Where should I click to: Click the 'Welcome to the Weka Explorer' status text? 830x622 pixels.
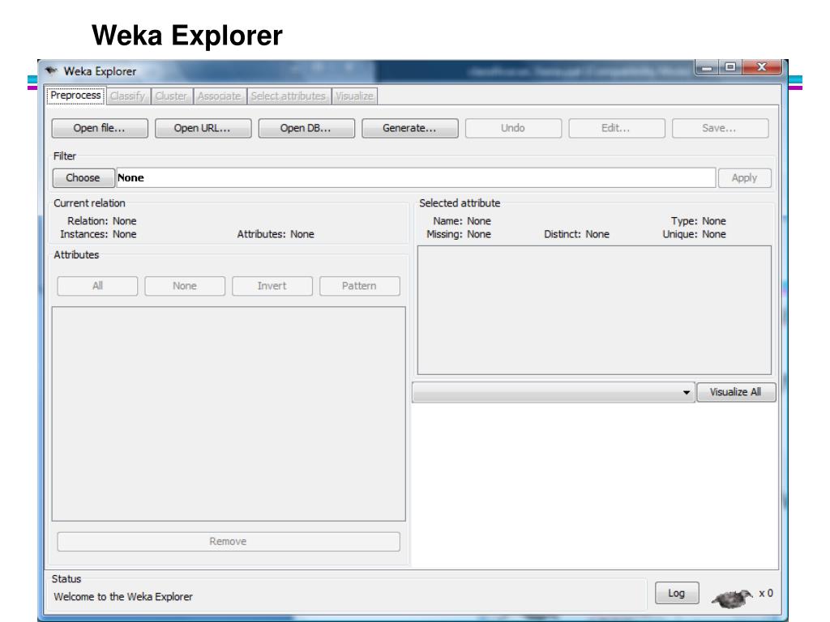(x=123, y=597)
